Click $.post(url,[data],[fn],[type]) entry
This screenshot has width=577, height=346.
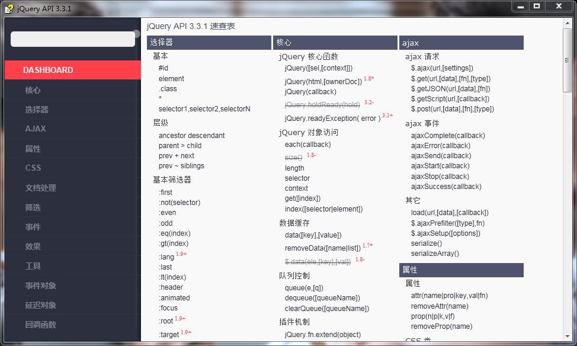[x=453, y=109]
